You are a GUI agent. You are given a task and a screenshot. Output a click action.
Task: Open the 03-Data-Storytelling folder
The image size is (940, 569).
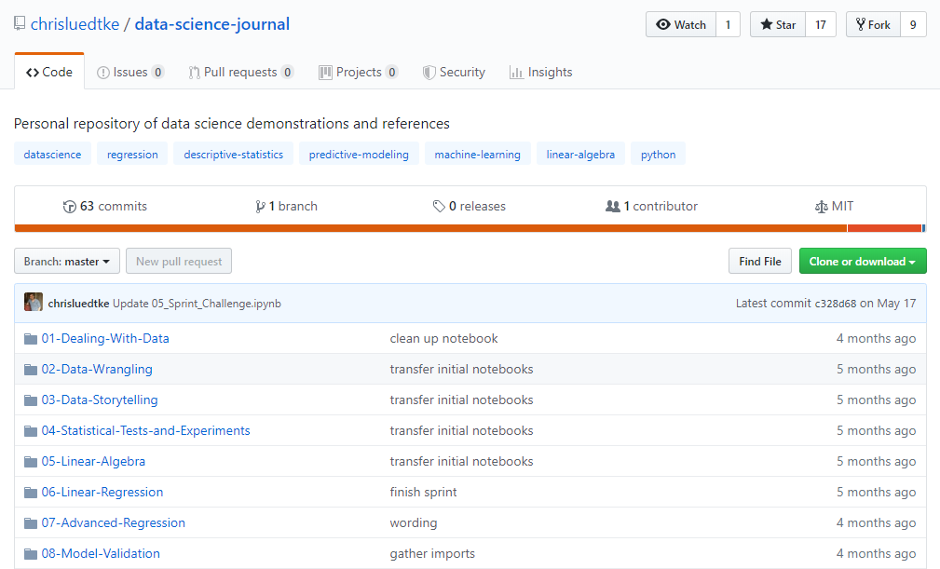(x=100, y=400)
